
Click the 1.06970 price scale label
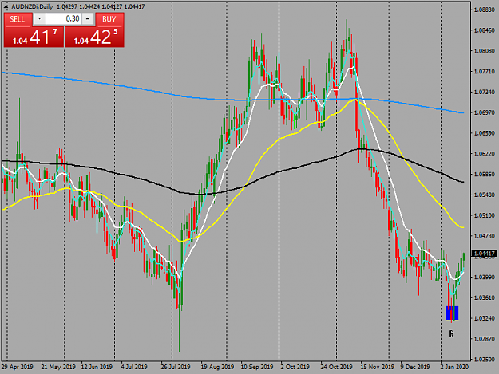(x=485, y=112)
